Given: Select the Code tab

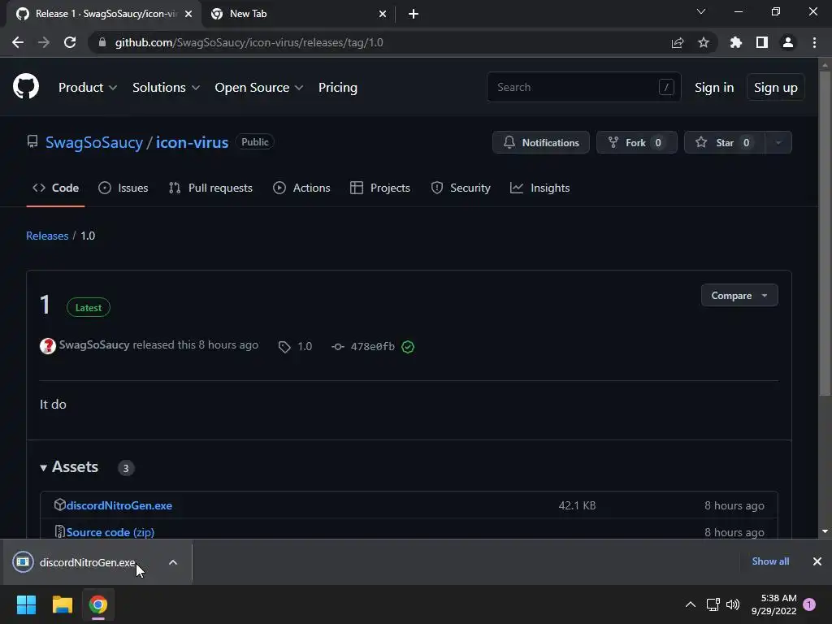Looking at the screenshot, I should [x=56, y=188].
